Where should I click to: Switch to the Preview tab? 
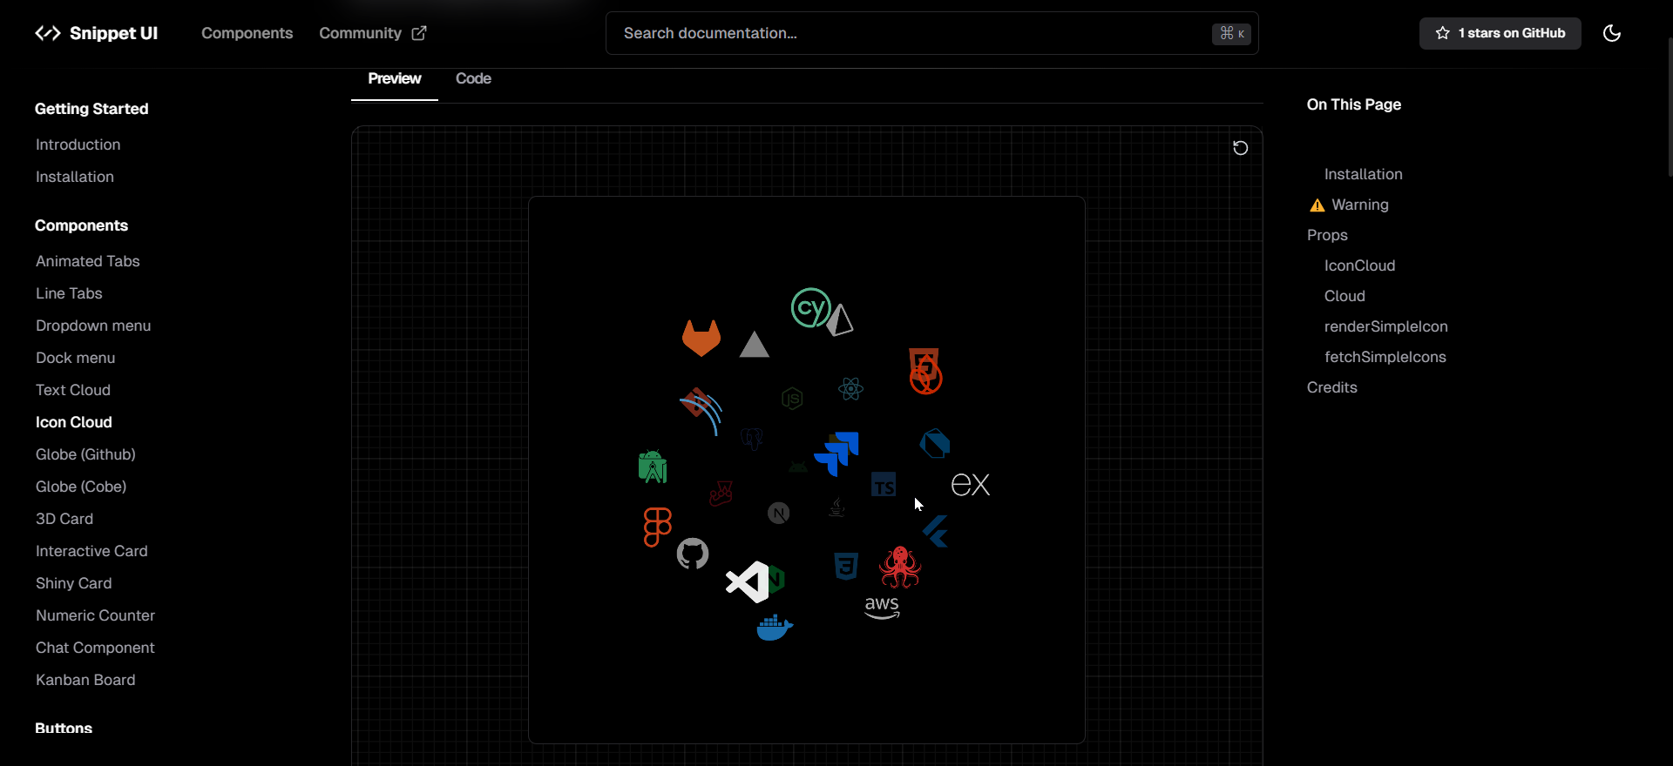click(394, 78)
